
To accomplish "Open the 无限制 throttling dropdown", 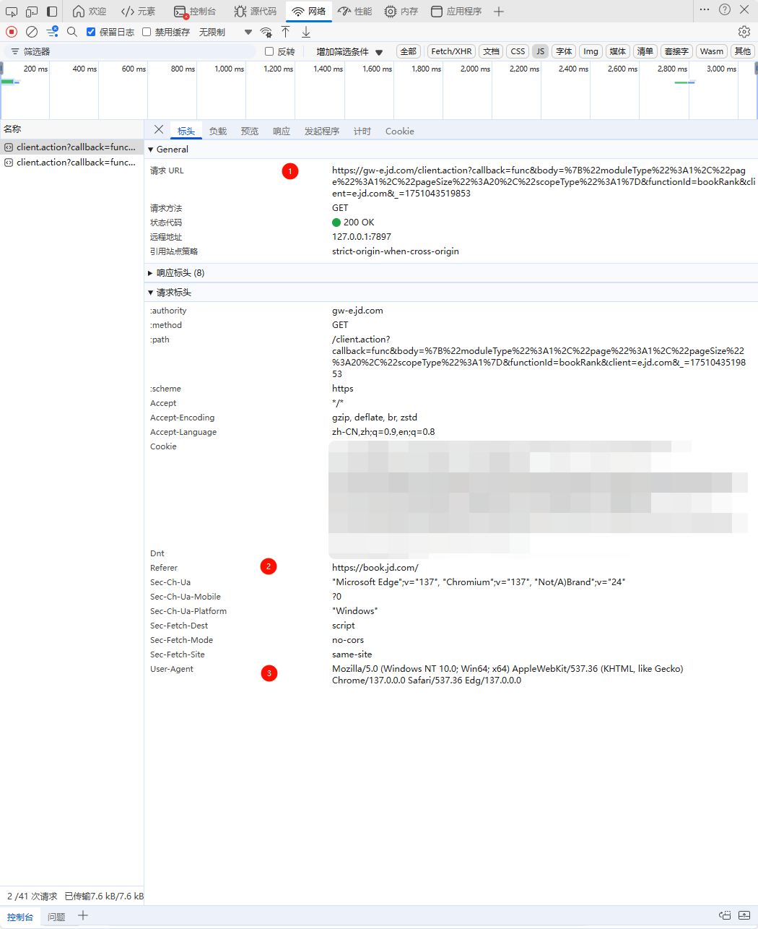I will pyautogui.click(x=226, y=32).
